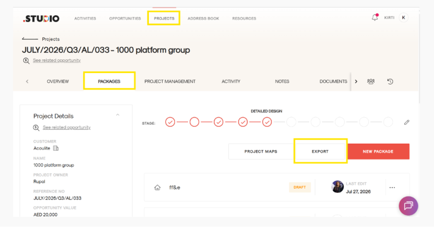
Task: Switch to the Project Management tab
Action: pos(170,81)
